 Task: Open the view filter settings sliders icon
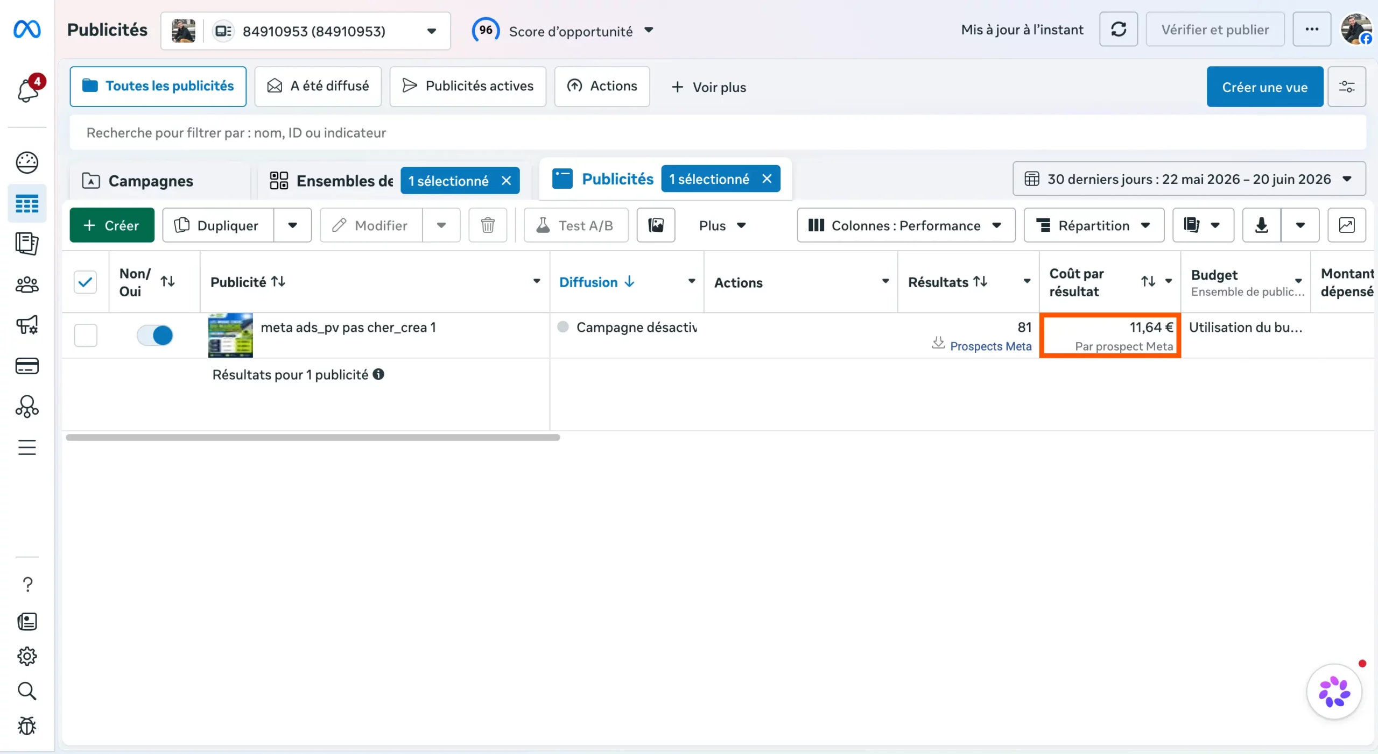pyautogui.click(x=1347, y=87)
